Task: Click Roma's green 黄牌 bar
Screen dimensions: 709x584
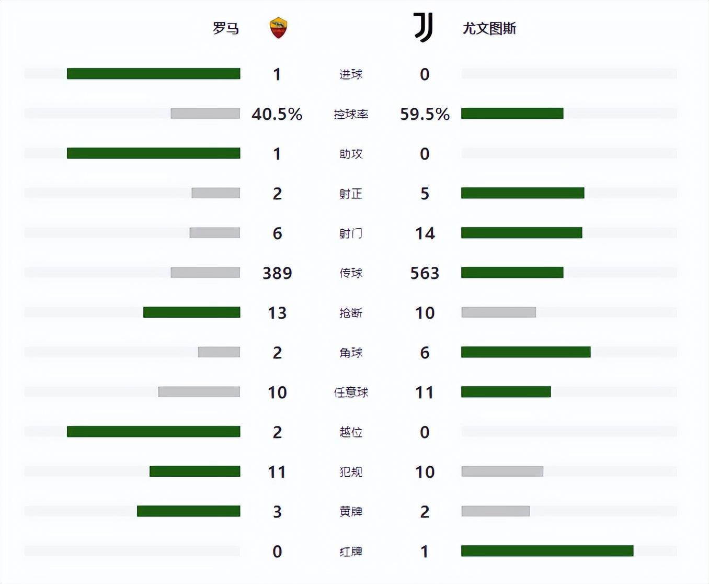Action: tap(188, 511)
